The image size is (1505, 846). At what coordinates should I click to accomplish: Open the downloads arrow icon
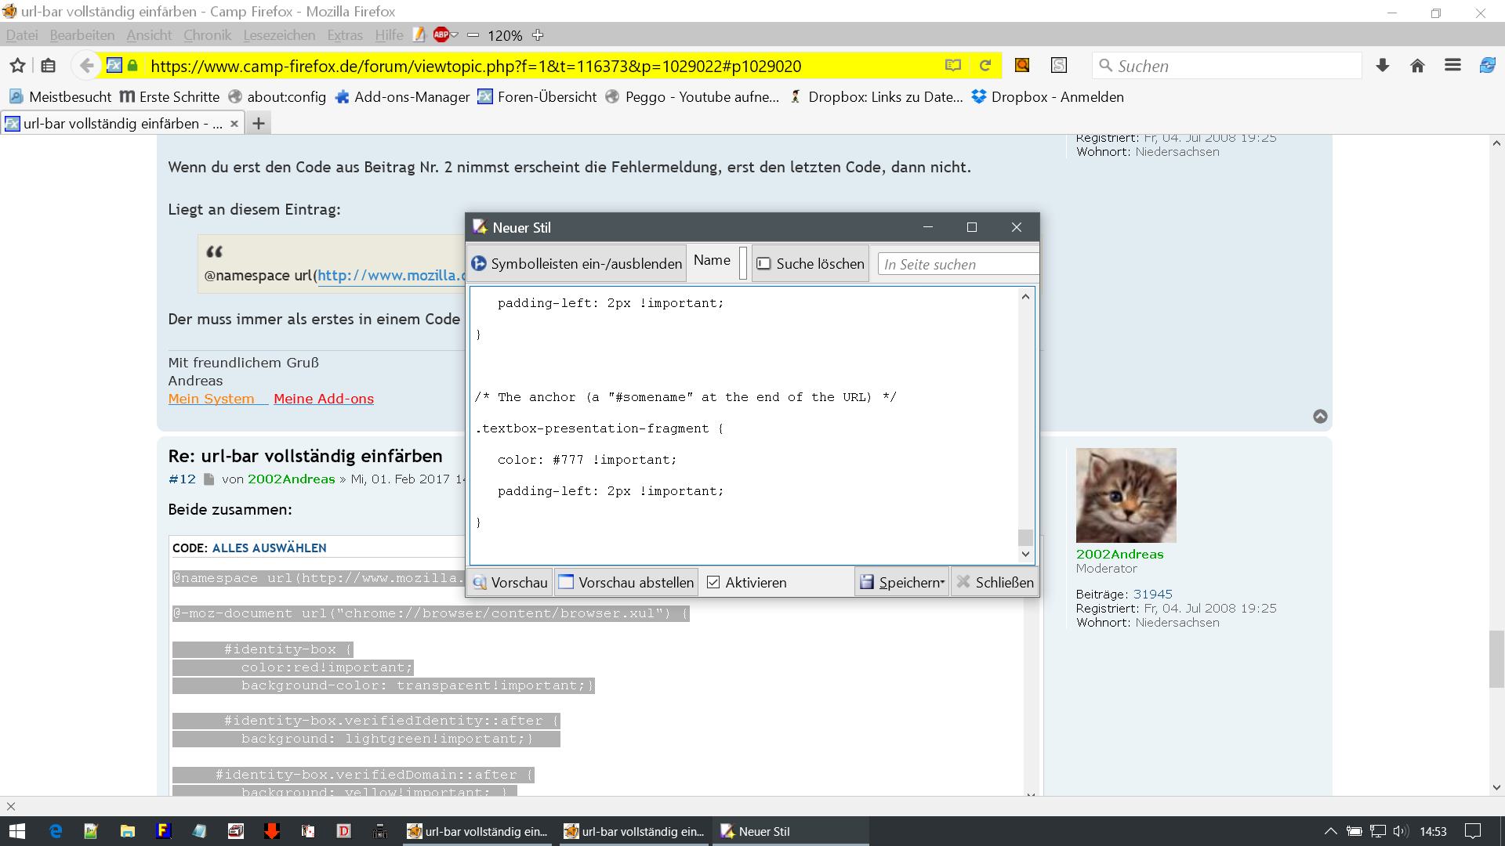[x=1383, y=66]
